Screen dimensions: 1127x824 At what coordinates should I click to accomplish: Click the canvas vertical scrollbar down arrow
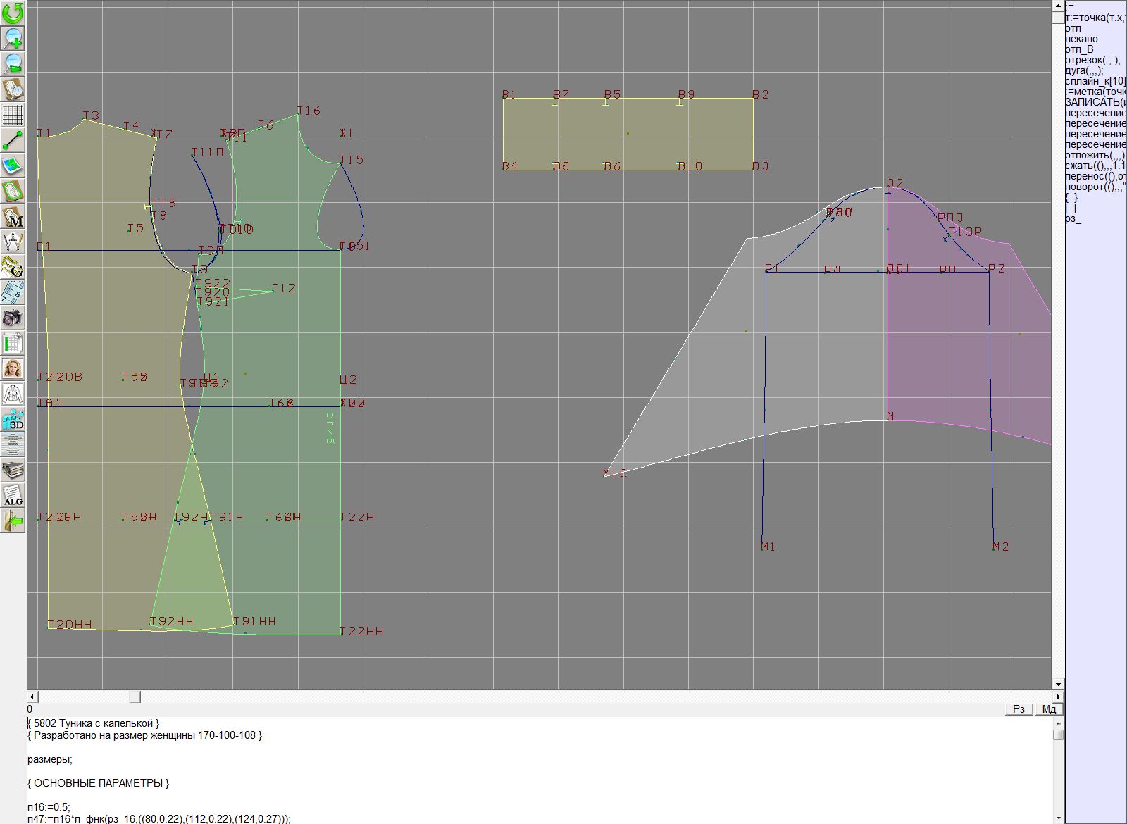(x=1058, y=685)
